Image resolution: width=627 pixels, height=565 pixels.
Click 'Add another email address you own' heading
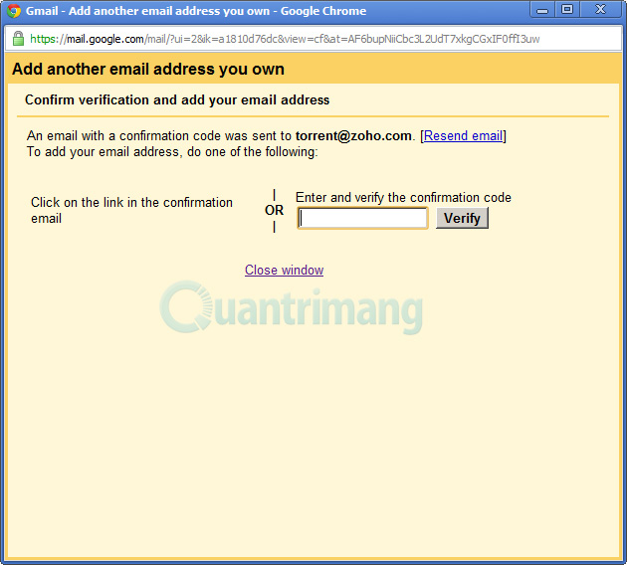(148, 69)
